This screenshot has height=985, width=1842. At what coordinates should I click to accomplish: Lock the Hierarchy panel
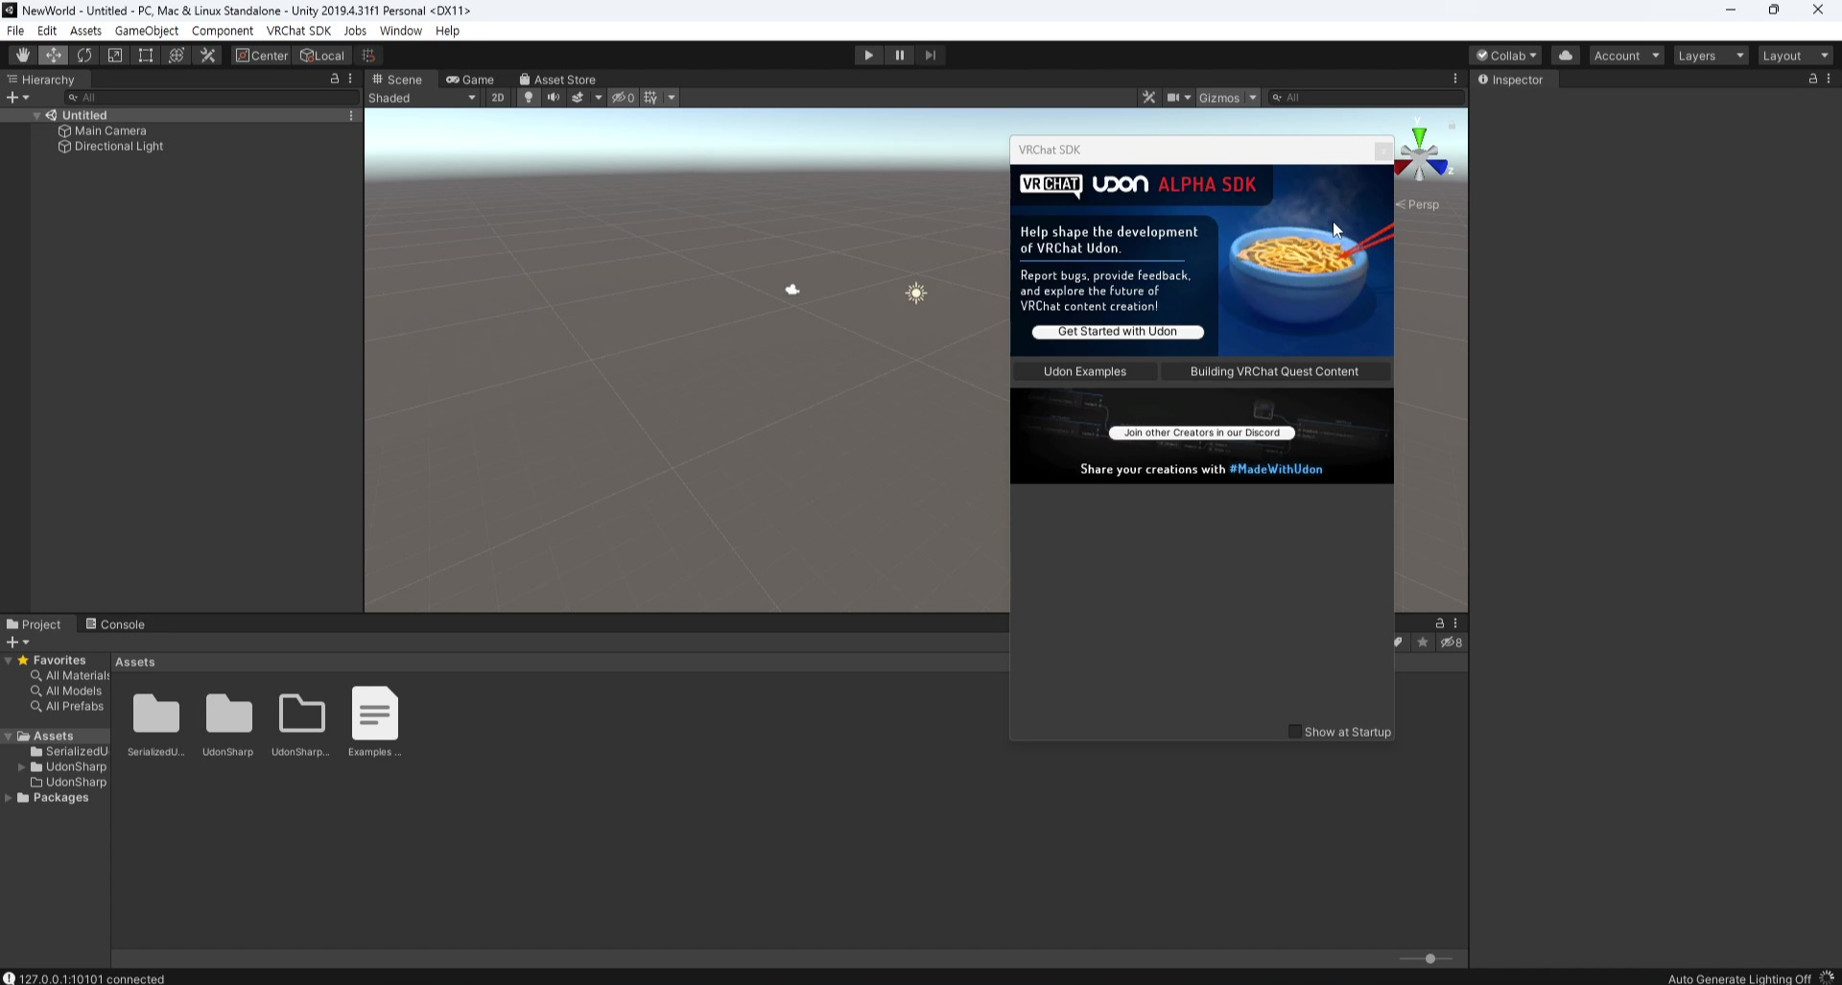[x=335, y=79]
